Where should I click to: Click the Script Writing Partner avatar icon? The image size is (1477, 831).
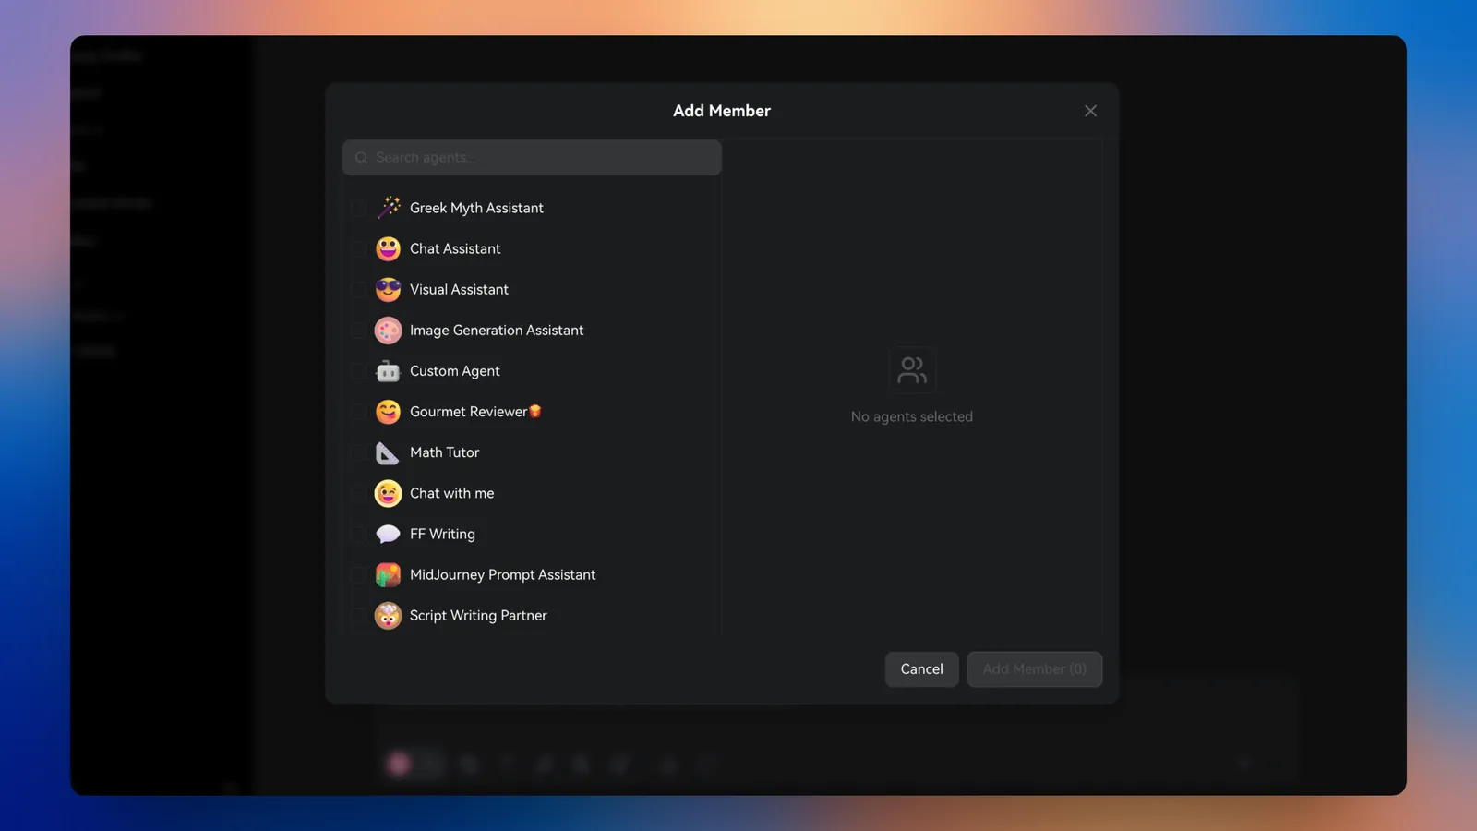[388, 615]
